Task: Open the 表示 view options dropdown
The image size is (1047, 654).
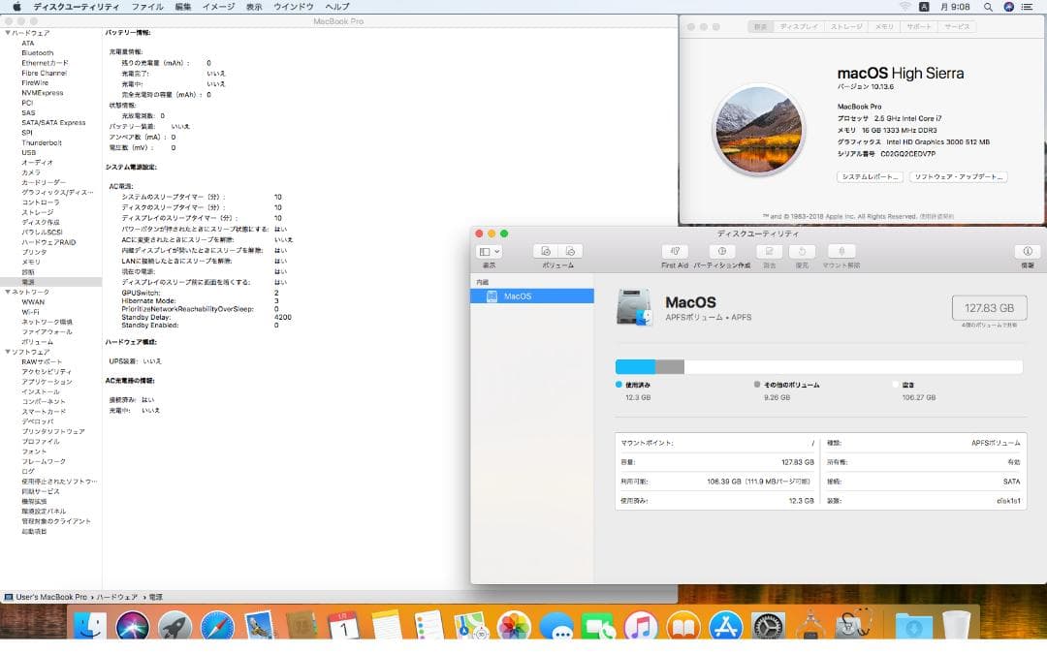Action: tap(489, 250)
